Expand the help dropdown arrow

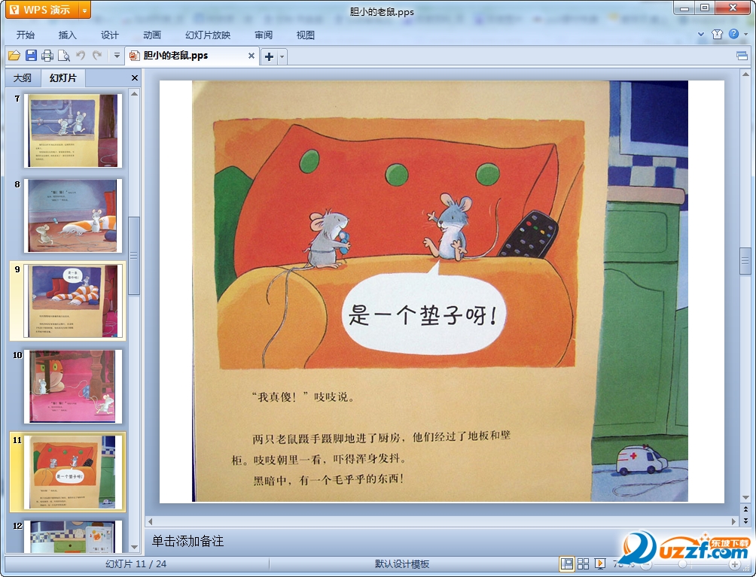[745, 34]
